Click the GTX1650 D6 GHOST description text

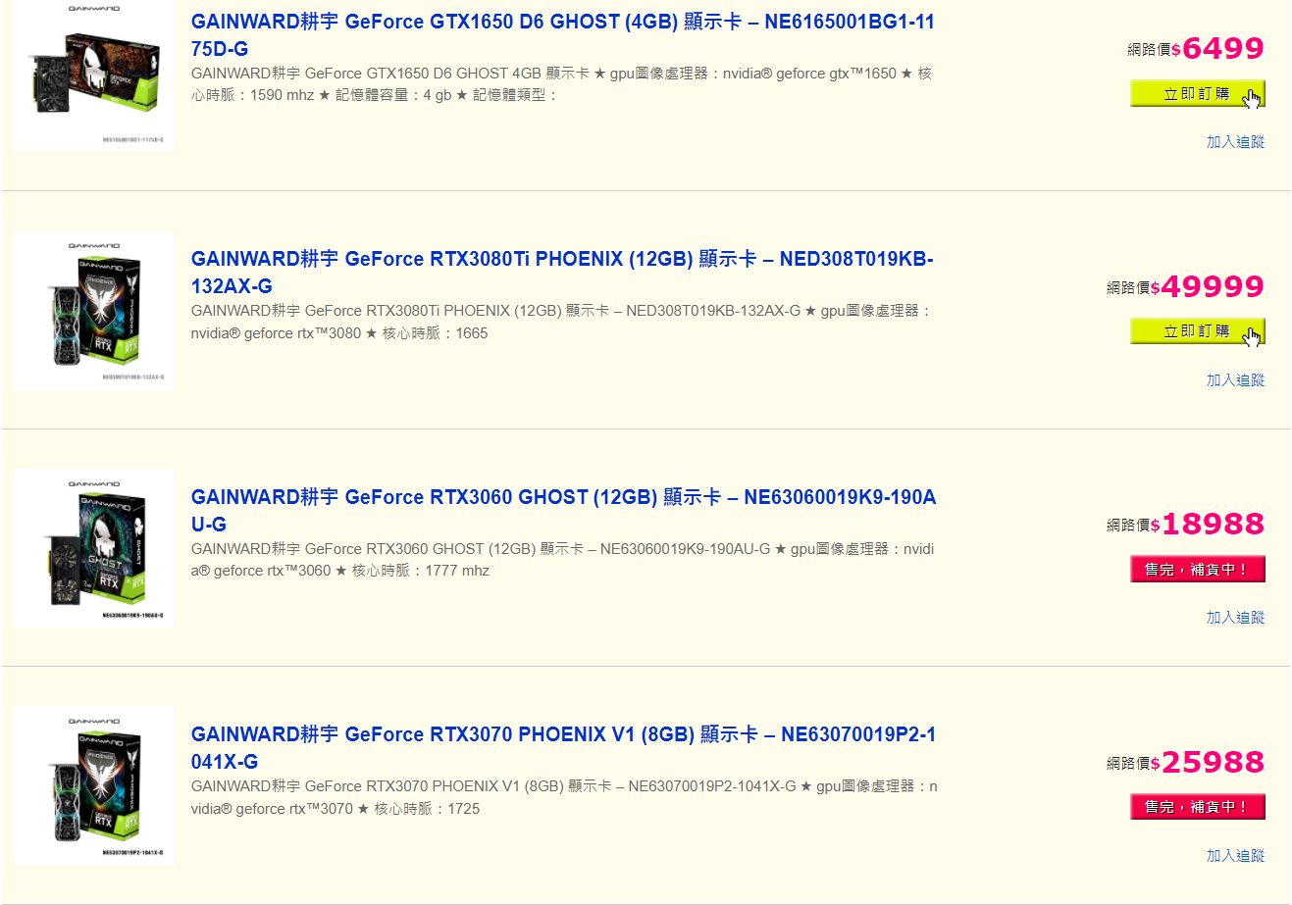(x=561, y=84)
